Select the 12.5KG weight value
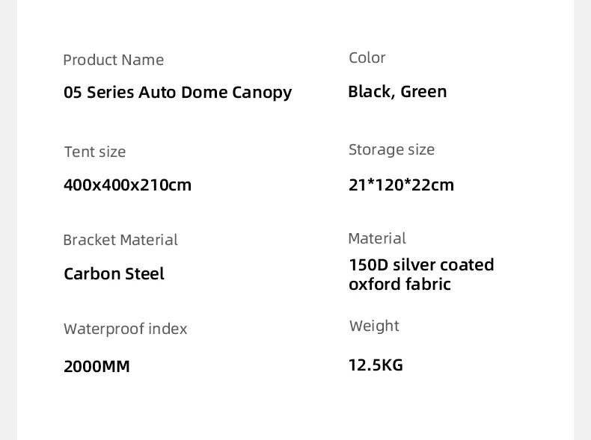591x440 pixels. tap(376, 365)
